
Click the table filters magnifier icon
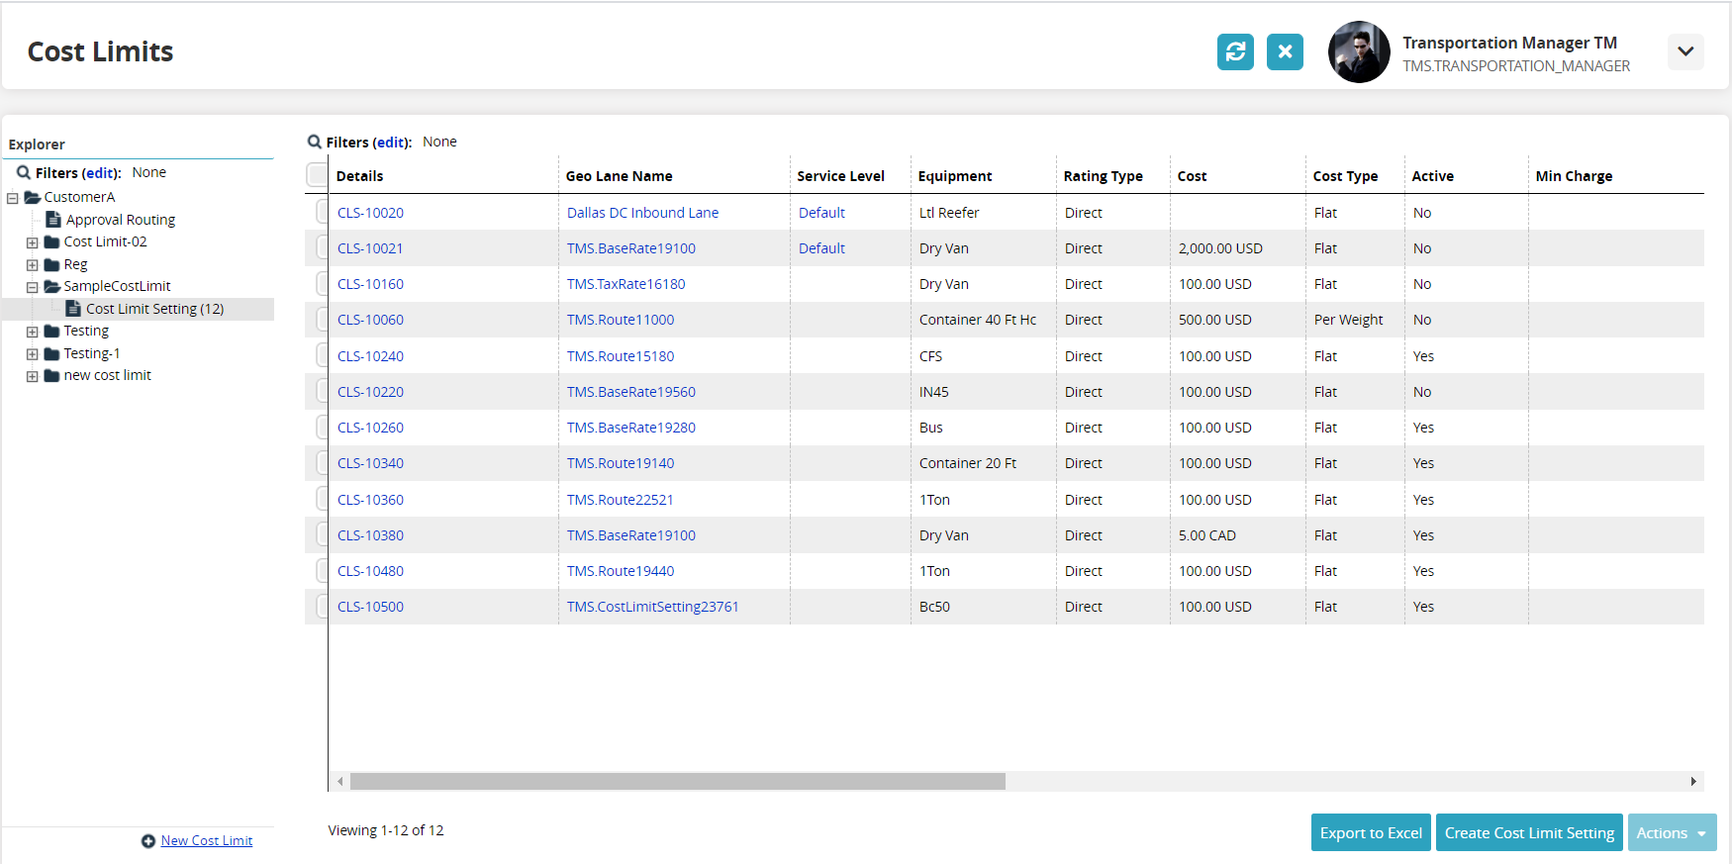tap(315, 142)
